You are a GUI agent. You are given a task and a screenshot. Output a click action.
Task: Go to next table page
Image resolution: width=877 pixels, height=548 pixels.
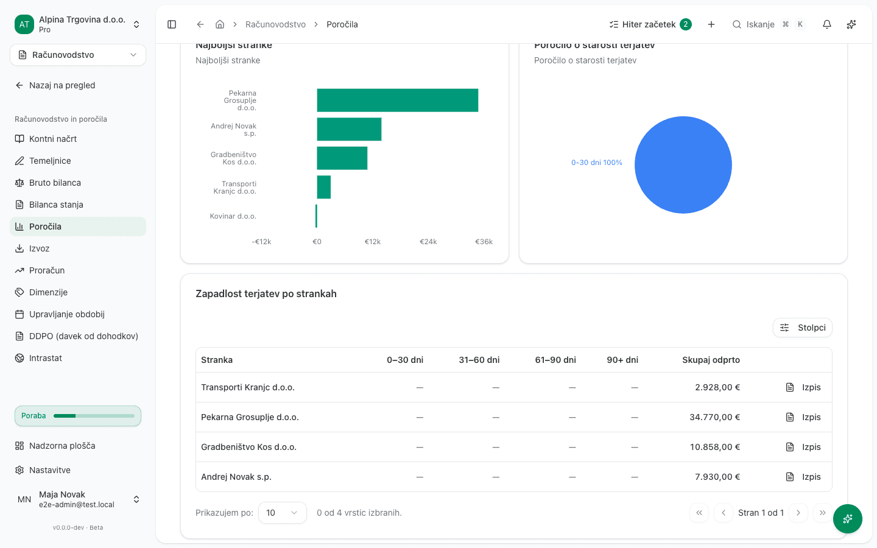tap(798, 513)
